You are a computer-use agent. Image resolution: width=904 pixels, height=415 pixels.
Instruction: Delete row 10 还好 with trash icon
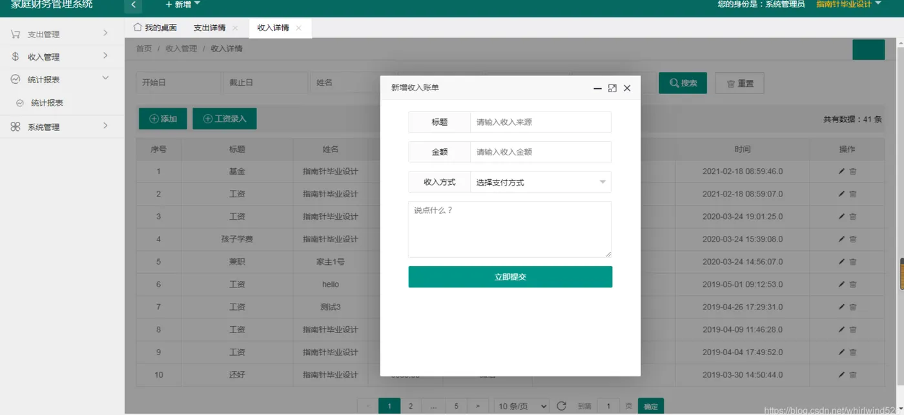tap(852, 374)
